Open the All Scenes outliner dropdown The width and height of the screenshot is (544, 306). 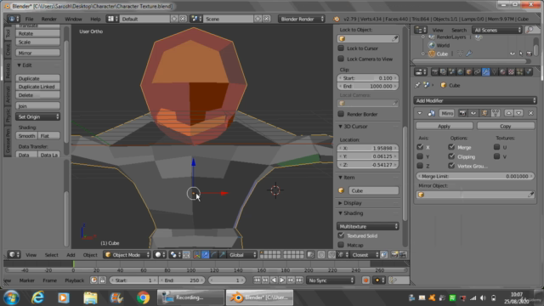(496, 31)
